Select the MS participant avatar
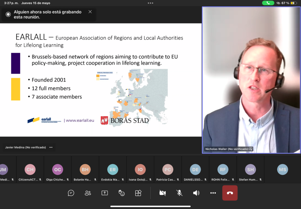 pyautogui.click(x=282, y=170)
